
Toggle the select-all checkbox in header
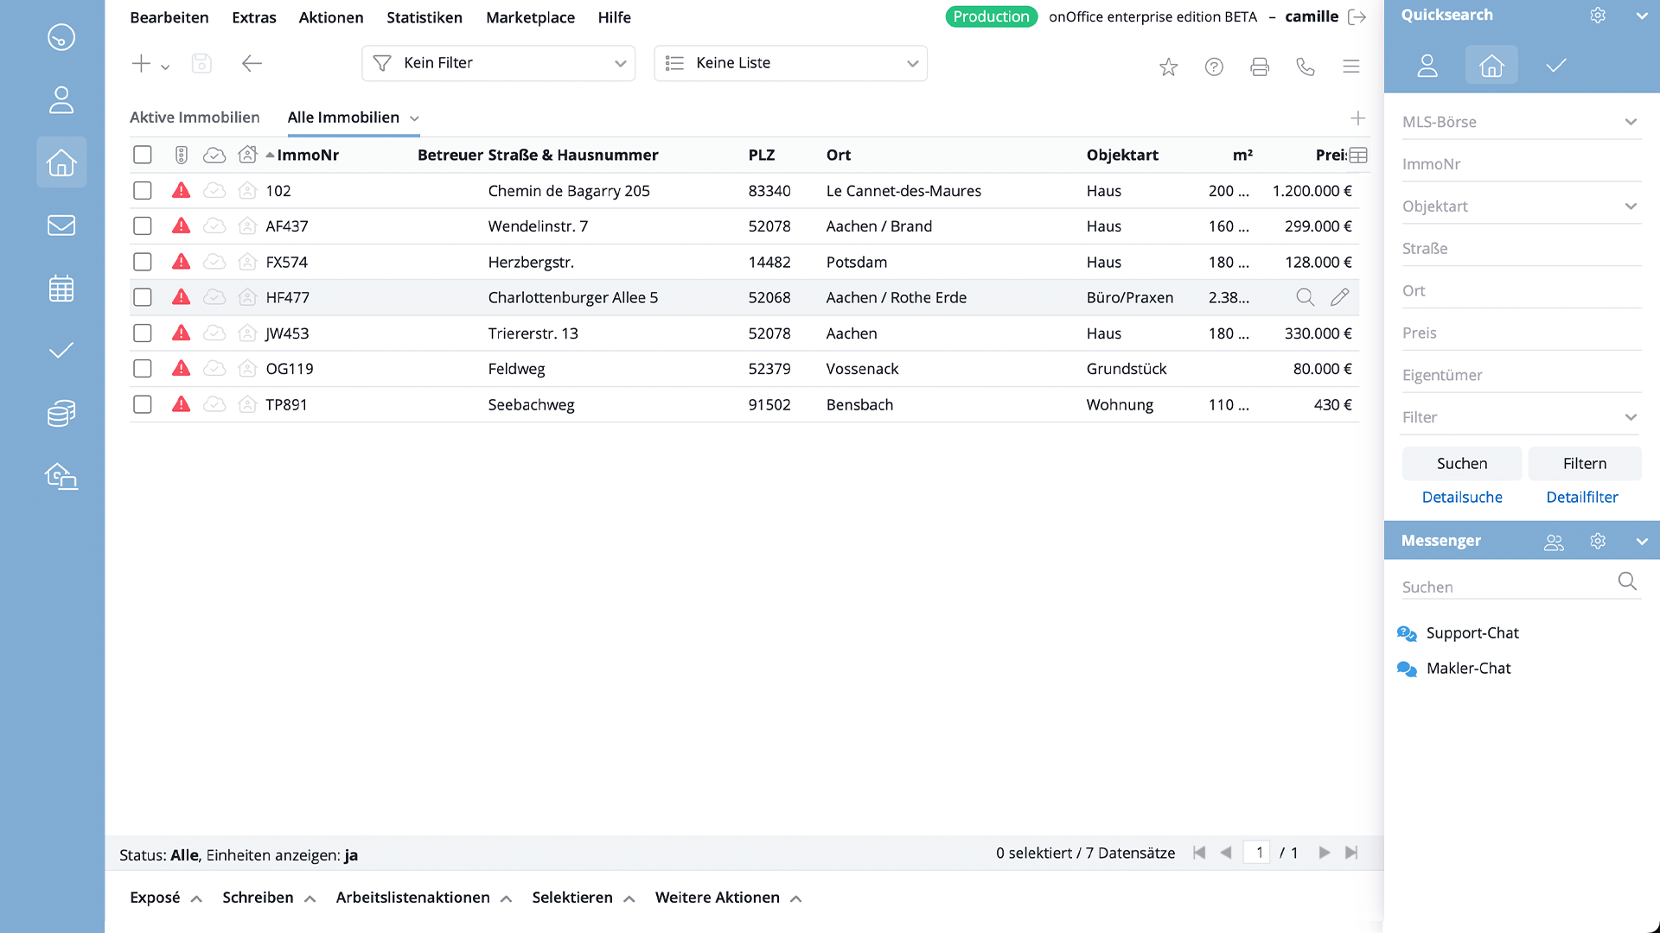(x=143, y=155)
